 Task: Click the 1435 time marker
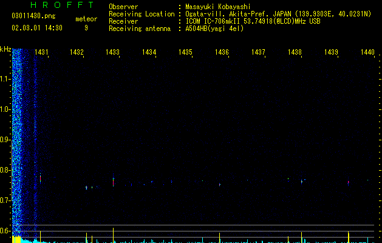coord(185,52)
